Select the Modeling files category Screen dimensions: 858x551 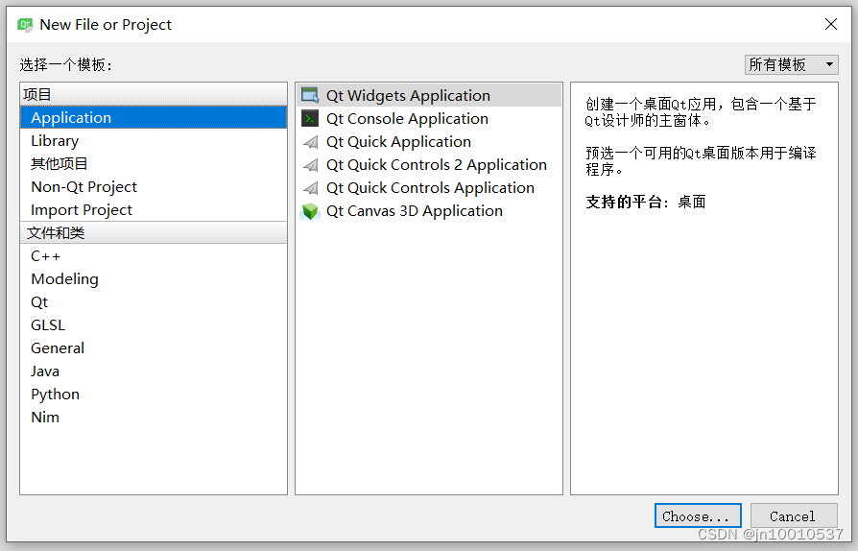pos(154,279)
